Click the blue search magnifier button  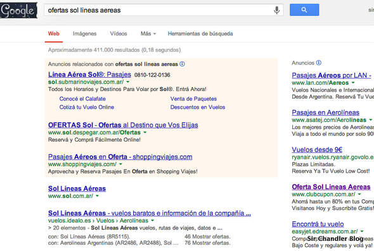[x=304, y=10]
